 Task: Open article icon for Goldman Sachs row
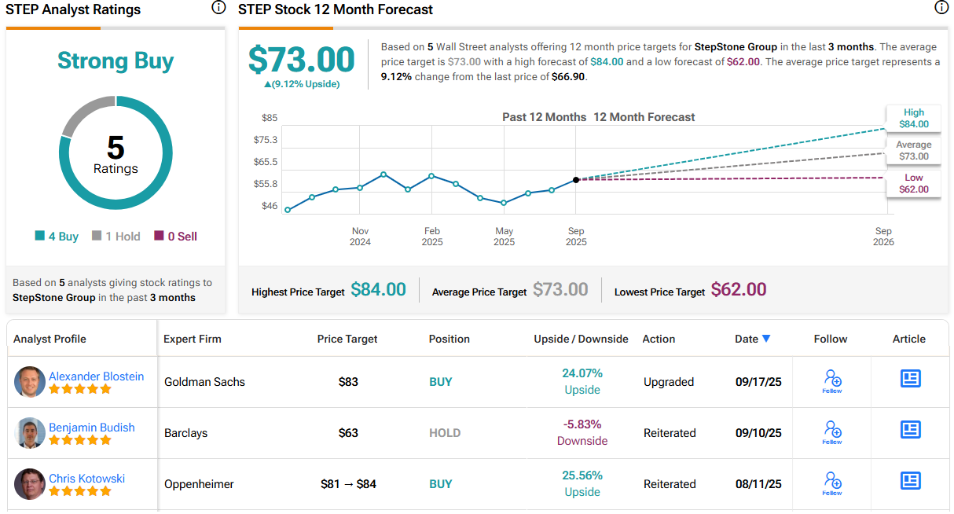[910, 379]
